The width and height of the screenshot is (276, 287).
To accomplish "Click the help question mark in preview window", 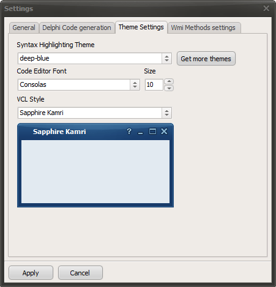I will tap(129, 132).
